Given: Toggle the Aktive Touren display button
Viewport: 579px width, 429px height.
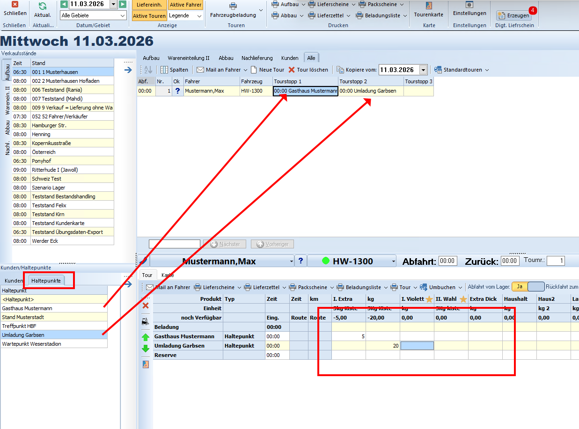Looking at the screenshot, I should [x=149, y=15].
